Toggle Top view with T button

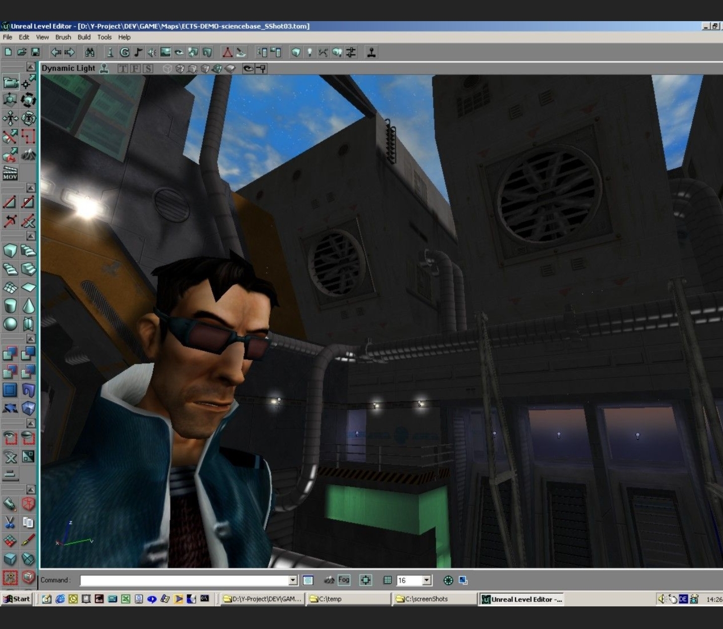pyautogui.click(x=123, y=68)
